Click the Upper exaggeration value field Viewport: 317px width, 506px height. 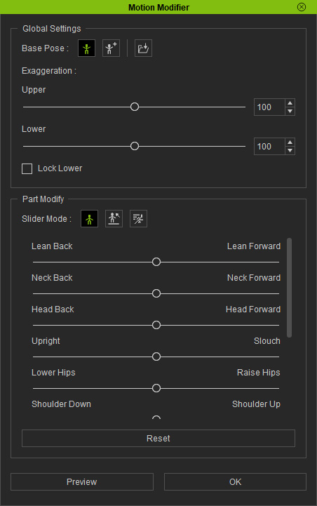[269, 107]
